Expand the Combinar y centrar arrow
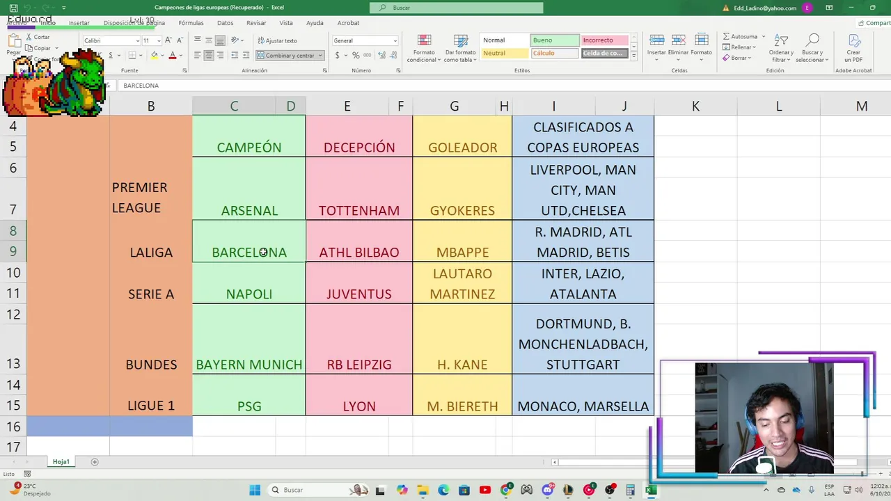 (320, 55)
